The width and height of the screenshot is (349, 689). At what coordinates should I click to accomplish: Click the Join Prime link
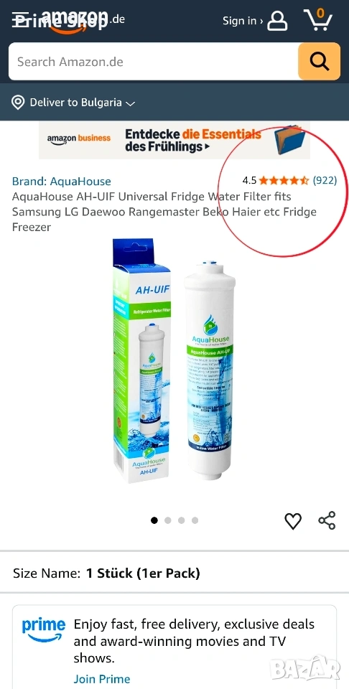pos(102,679)
